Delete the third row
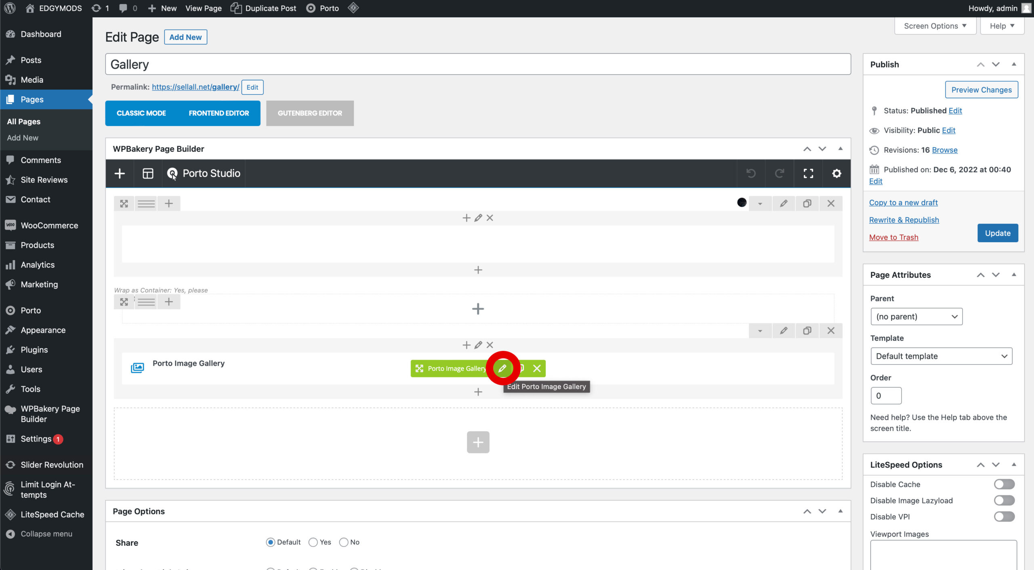Screen dimensions: 1034x570 pyautogui.click(x=831, y=331)
